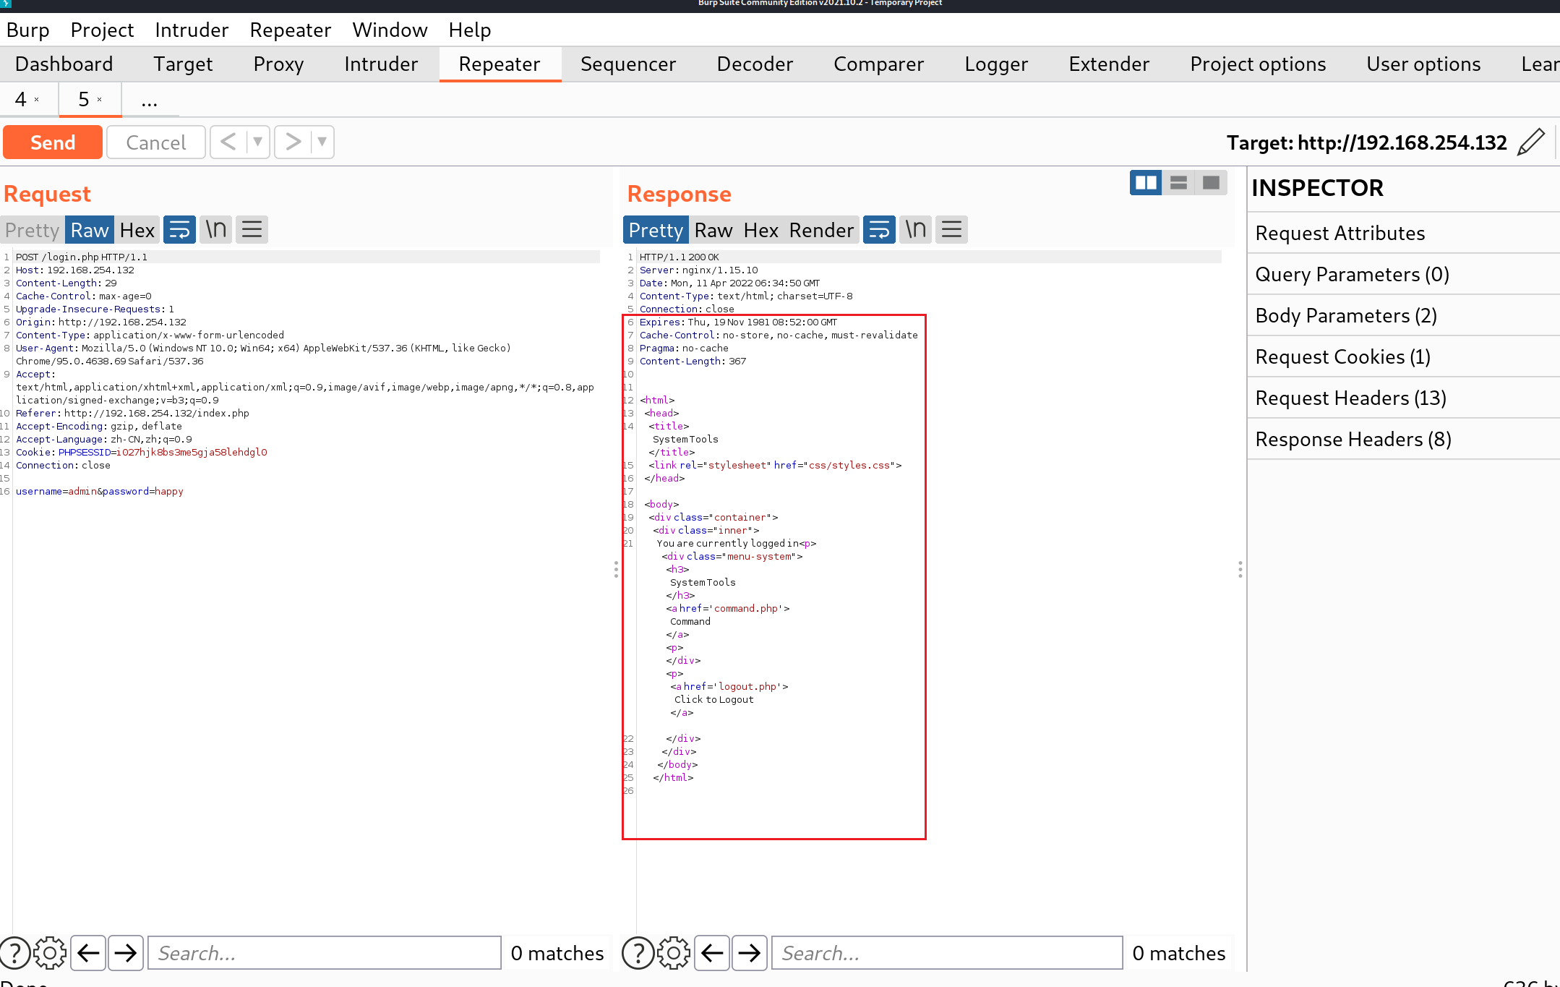The image size is (1560, 987).
Task: Focus the Request search field
Action: [x=325, y=953]
